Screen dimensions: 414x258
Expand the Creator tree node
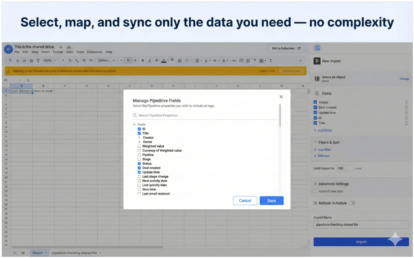139,138
